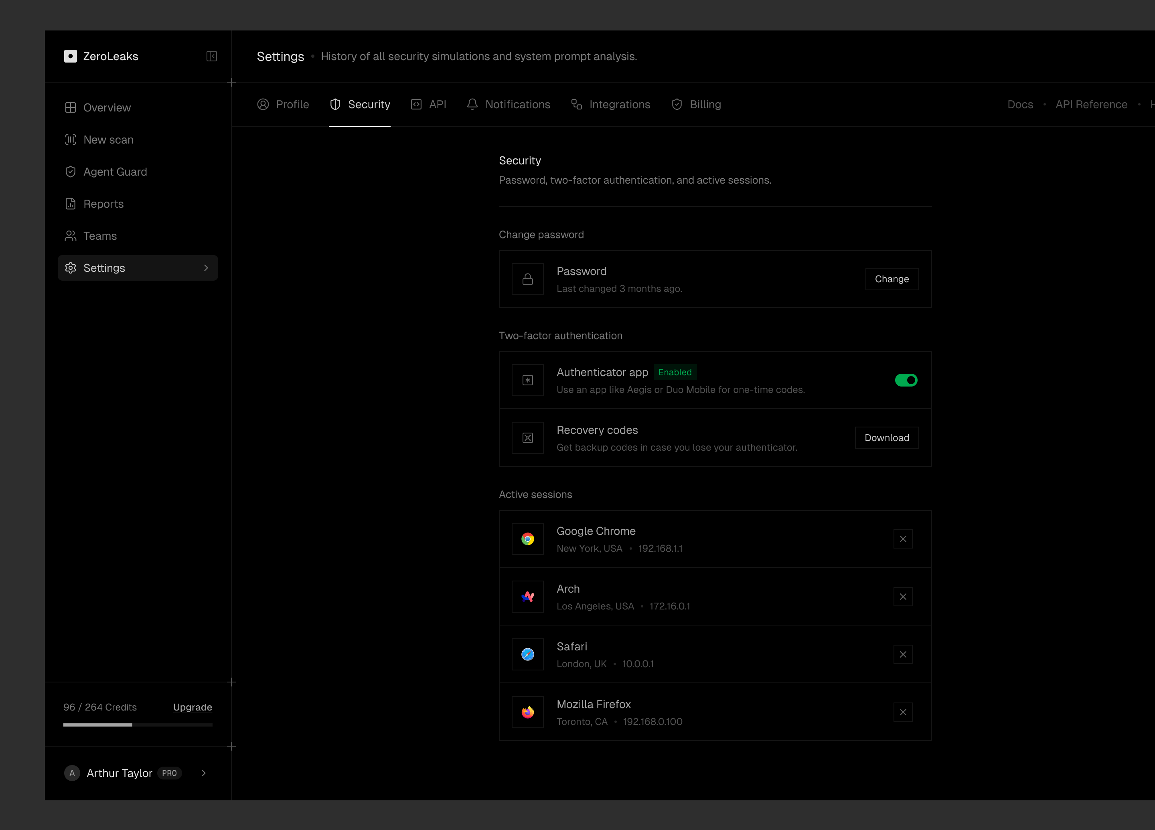Click 'Last changed 3 months ago.' text

pyautogui.click(x=619, y=289)
